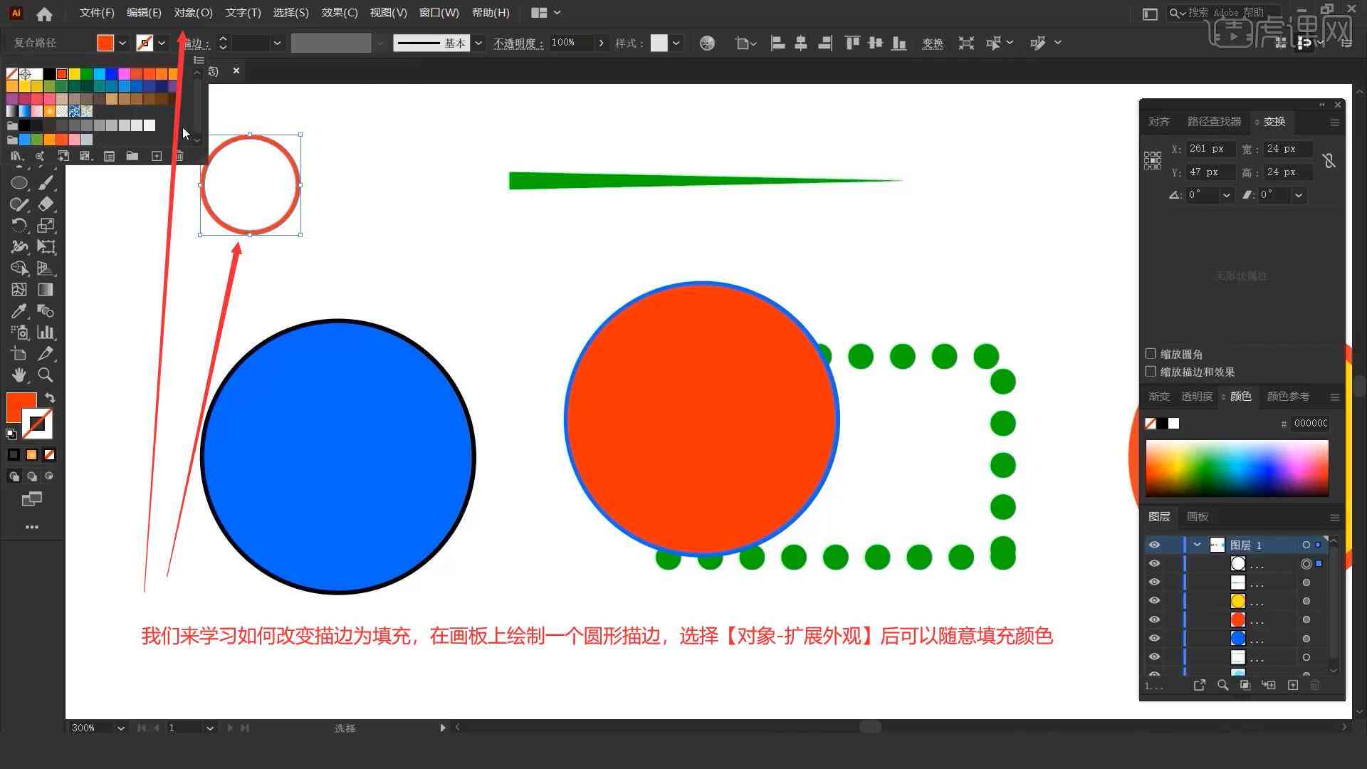Select the Shape Builder tool
This screenshot has width=1367, height=769.
pos(19,268)
